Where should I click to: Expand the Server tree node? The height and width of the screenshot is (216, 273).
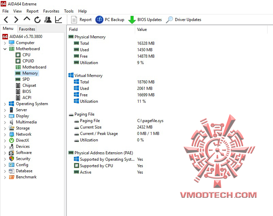click(x=5, y=110)
